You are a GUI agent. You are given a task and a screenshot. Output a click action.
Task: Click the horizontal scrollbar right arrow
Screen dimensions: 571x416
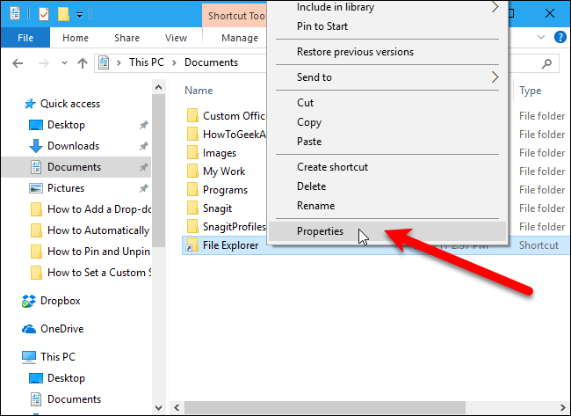click(x=563, y=407)
